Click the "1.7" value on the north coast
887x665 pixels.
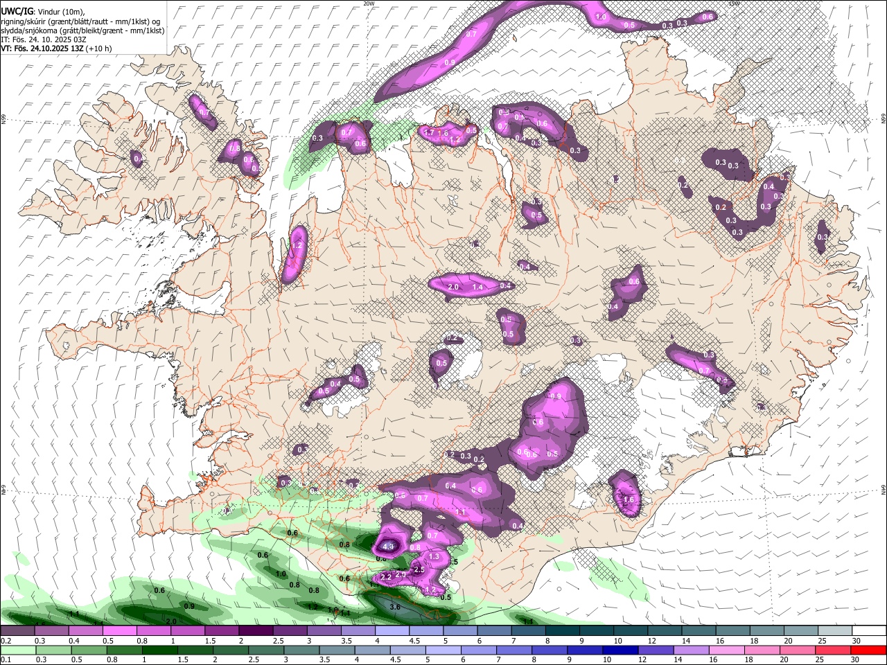pyautogui.click(x=429, y=133)
